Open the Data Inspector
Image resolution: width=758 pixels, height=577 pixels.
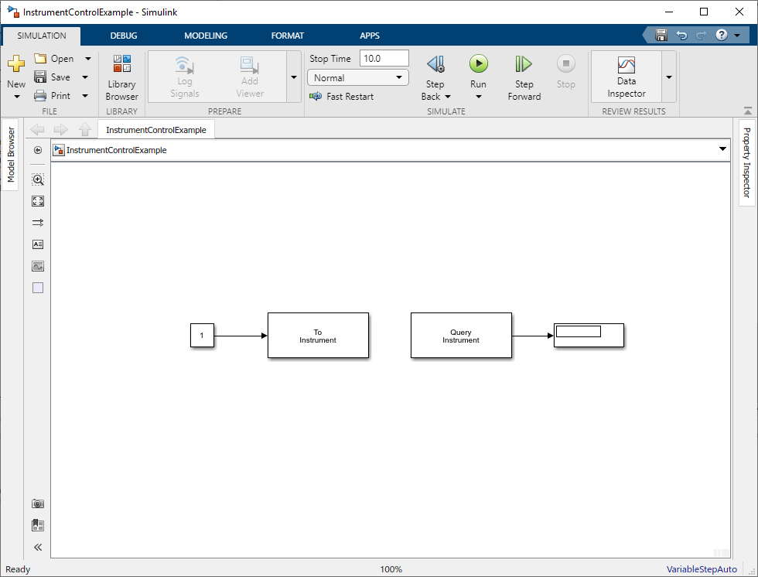[x=627, y=77]
